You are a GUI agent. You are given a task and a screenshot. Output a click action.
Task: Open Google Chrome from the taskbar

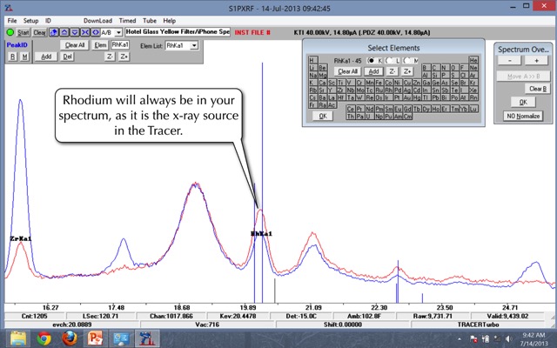coord(44,338)
